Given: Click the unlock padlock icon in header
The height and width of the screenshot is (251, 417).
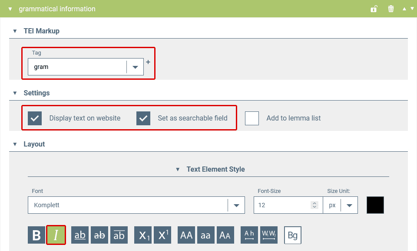Looking at the screenshot, I should [374, 9].
